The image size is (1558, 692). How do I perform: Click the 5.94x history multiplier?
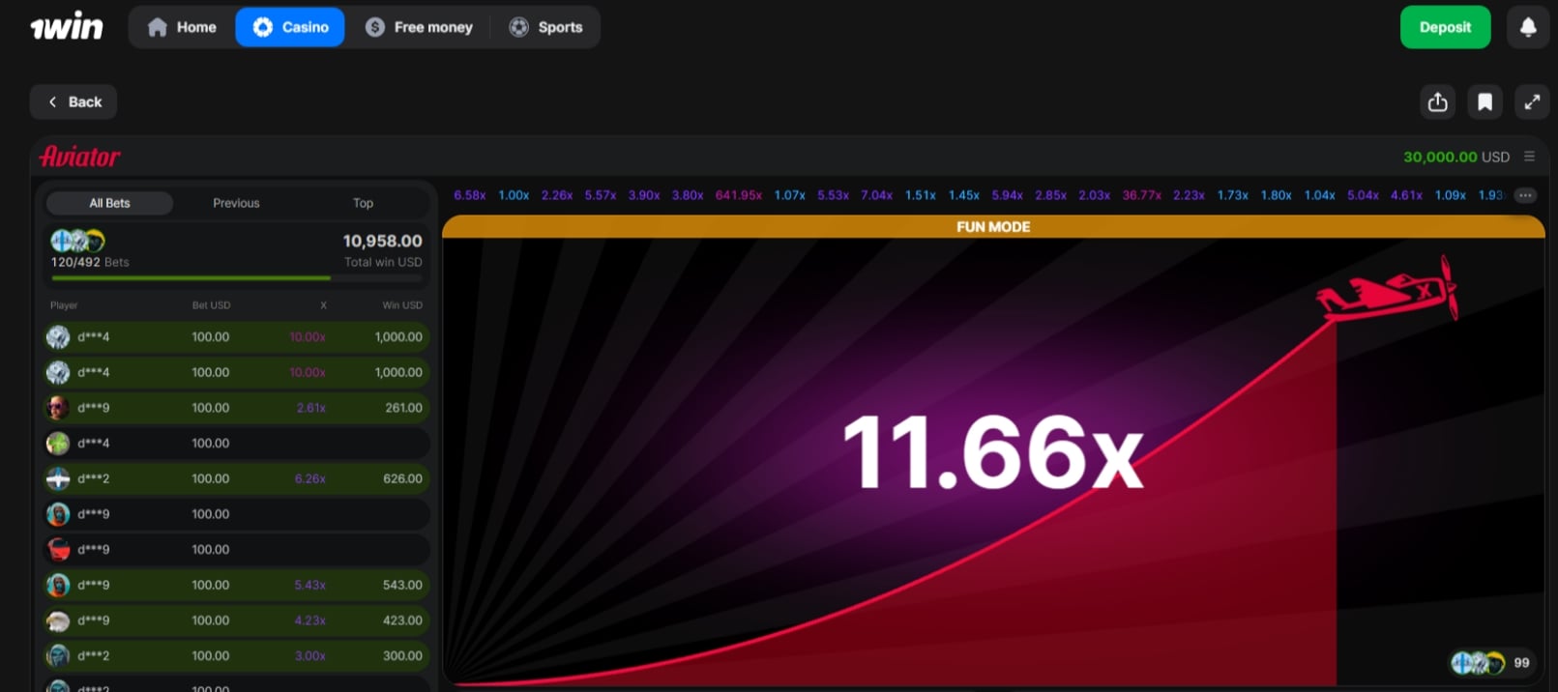click(x=1007, y=195)
